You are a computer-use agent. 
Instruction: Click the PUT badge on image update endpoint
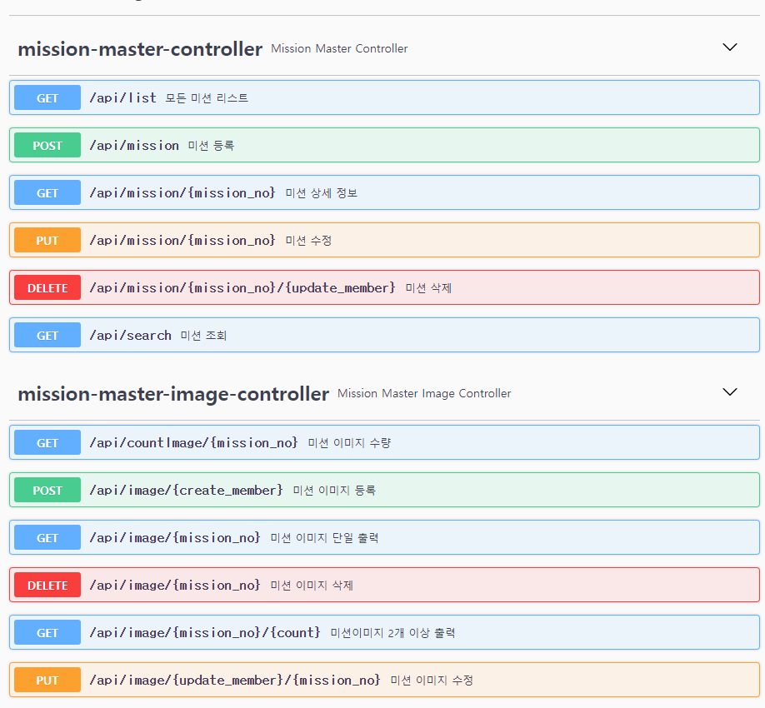click(47, 680)
